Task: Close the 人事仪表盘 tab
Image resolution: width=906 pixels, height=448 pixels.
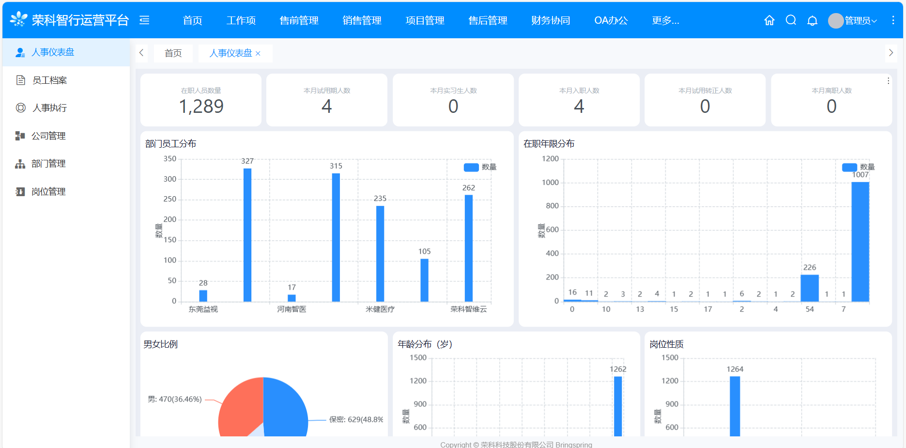Action: (258, 54)
